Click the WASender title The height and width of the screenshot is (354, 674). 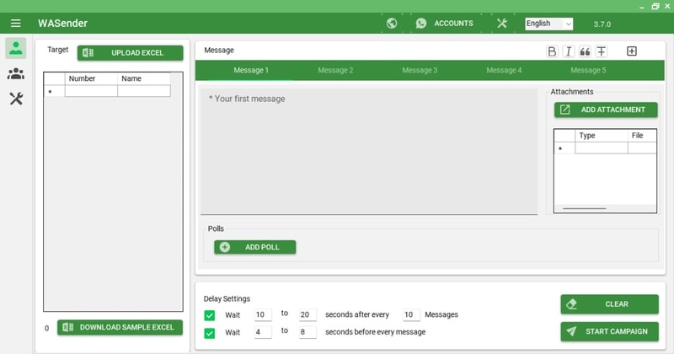pyautogui.click(x=62, y=24)
